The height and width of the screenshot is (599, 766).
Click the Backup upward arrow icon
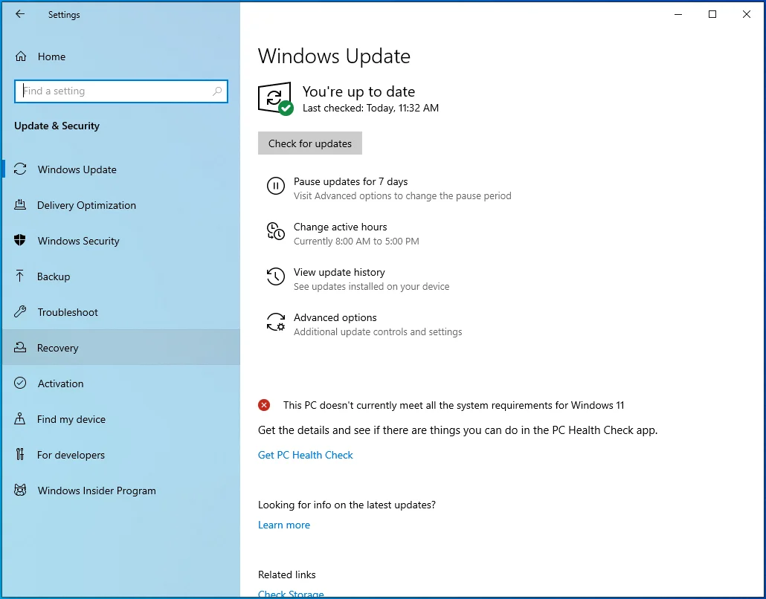(19, 276)
